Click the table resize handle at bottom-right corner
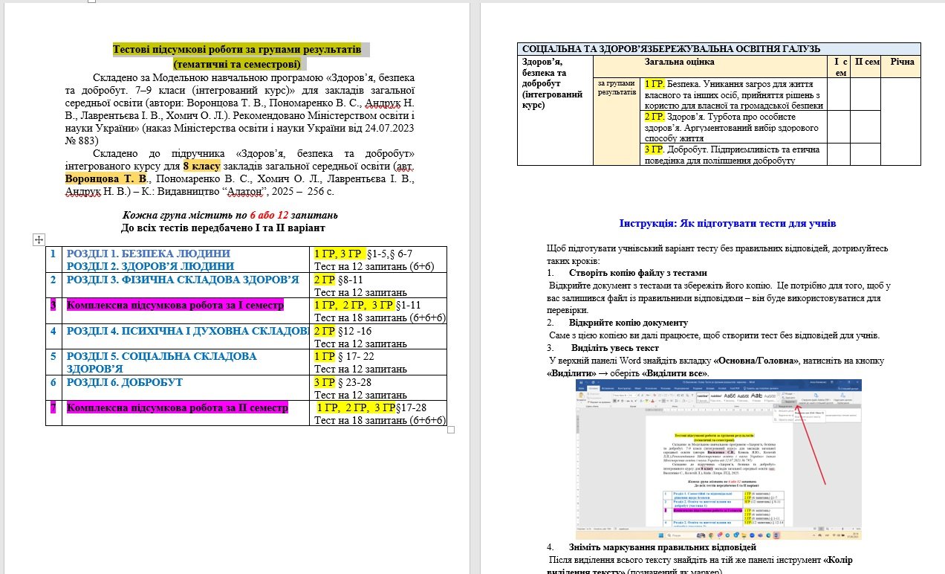The image size is (945, 574). click(450, 430)
